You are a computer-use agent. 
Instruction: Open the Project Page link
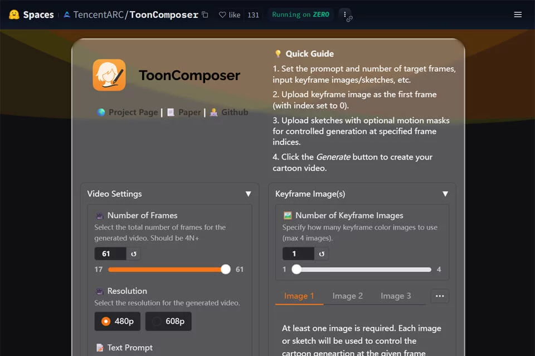(x=133, y=112)
